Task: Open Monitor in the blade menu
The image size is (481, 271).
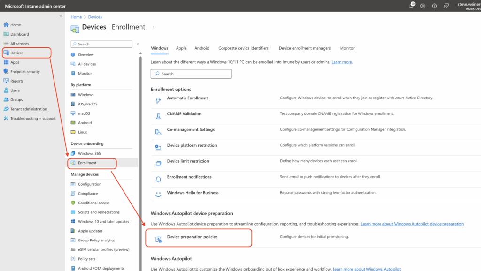Action: click(85, 74)
